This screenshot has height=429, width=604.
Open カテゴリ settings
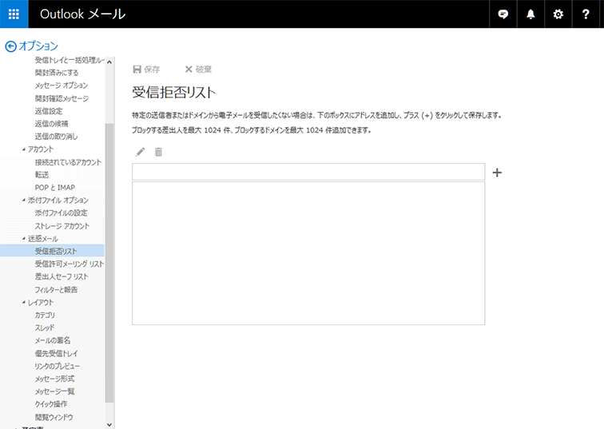tap(45, 315)
